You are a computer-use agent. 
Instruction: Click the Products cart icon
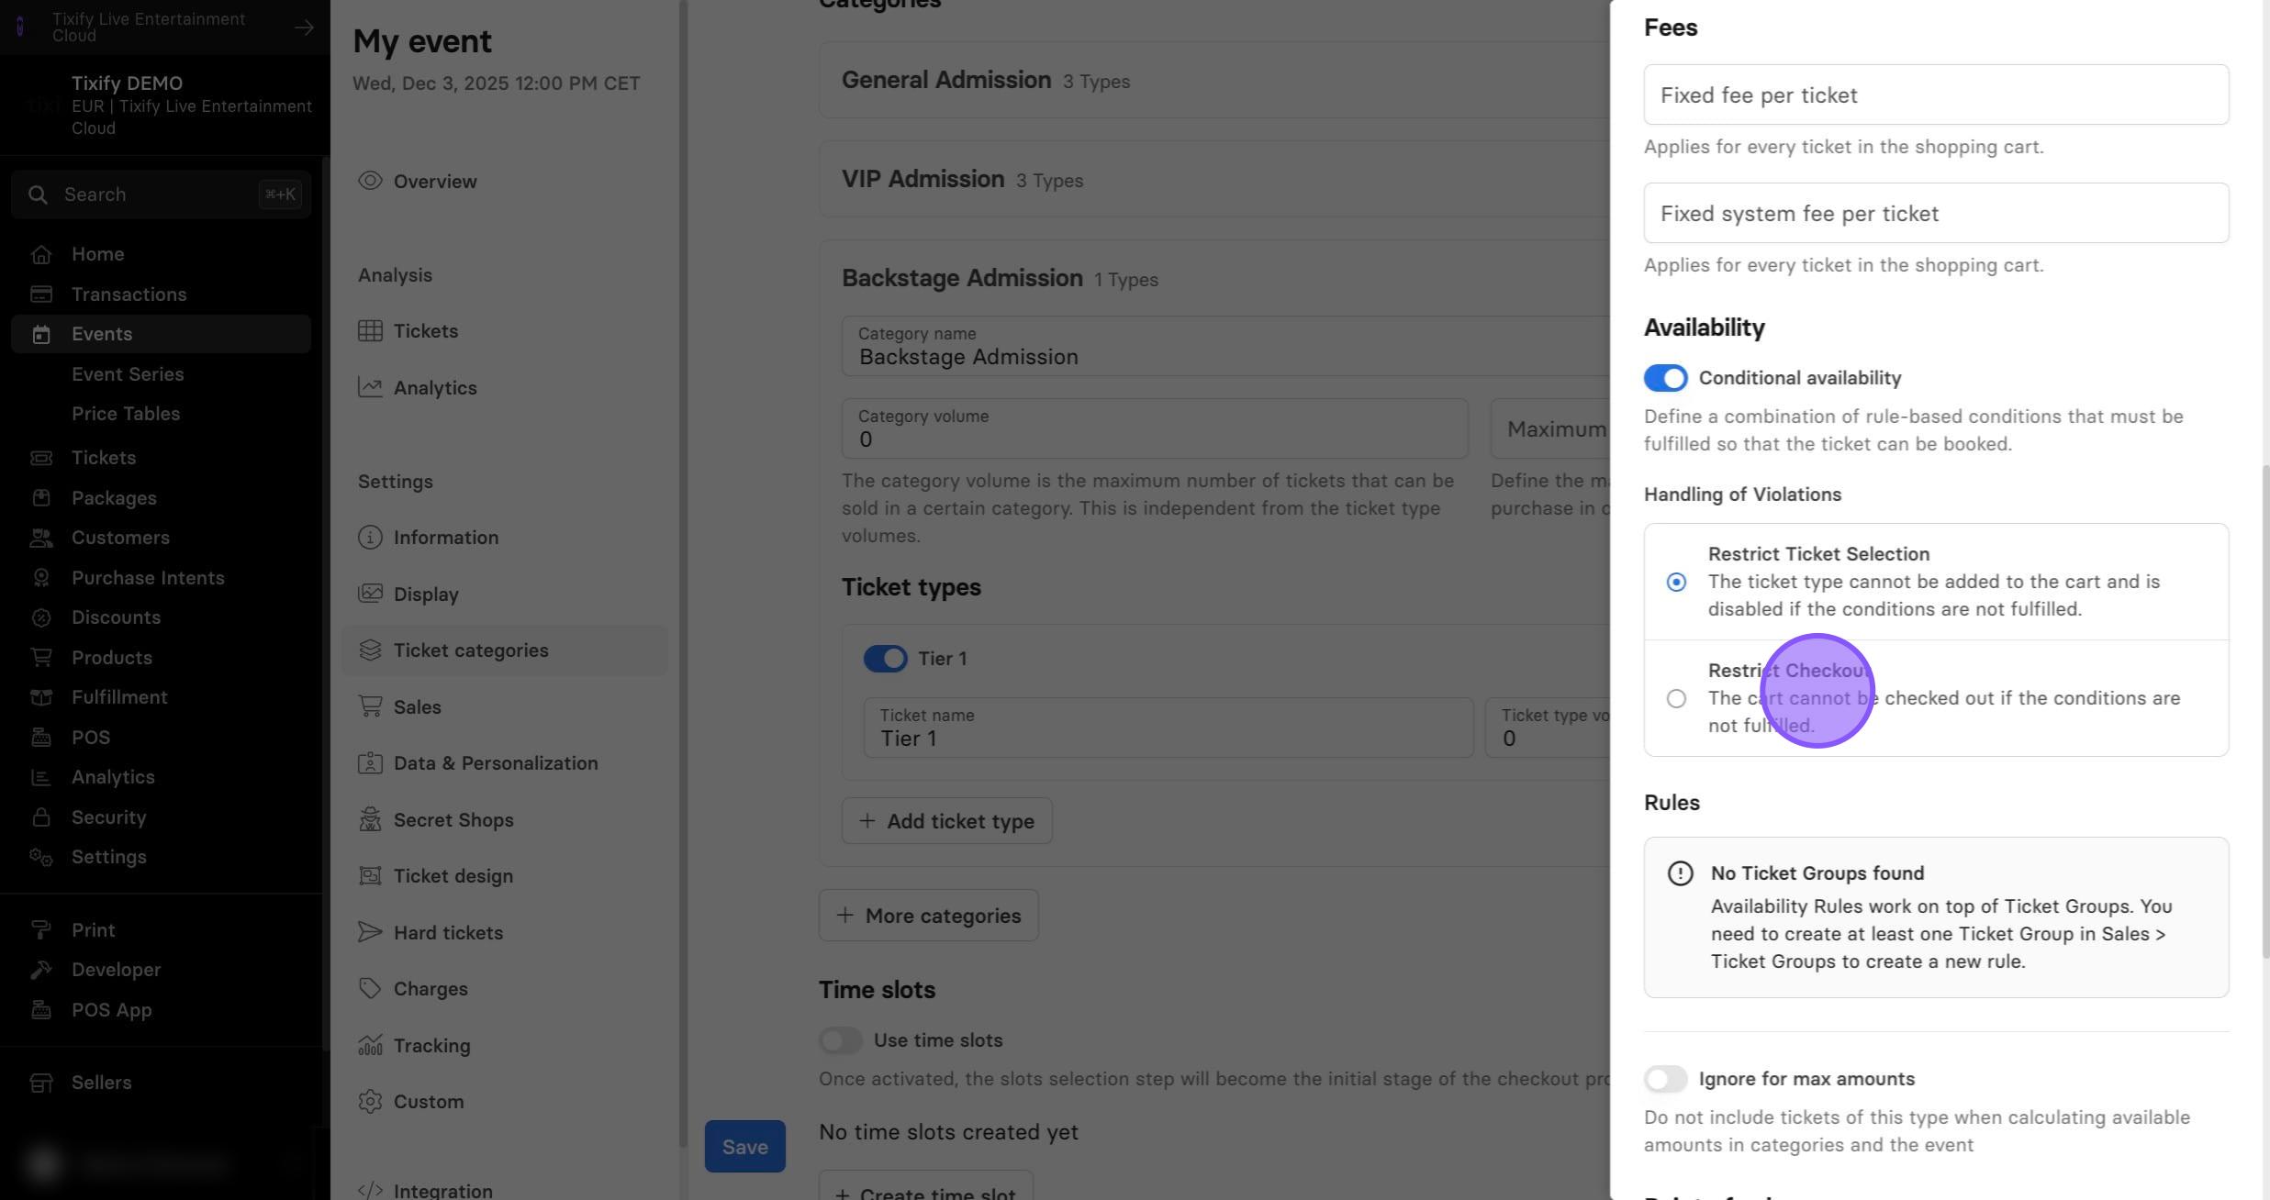click(40, 658)
